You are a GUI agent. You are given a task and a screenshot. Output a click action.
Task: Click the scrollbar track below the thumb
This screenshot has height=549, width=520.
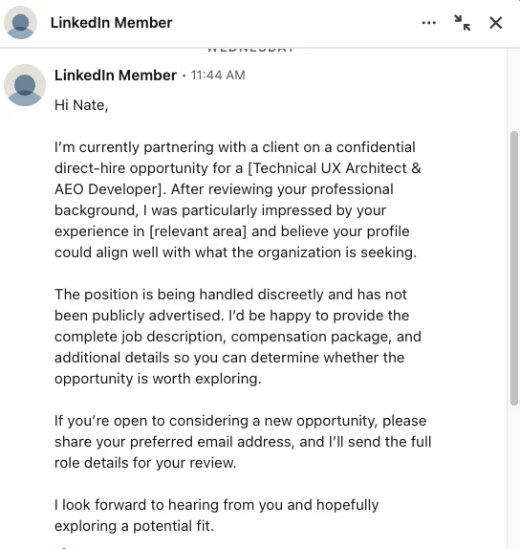(x=513, y=476)
